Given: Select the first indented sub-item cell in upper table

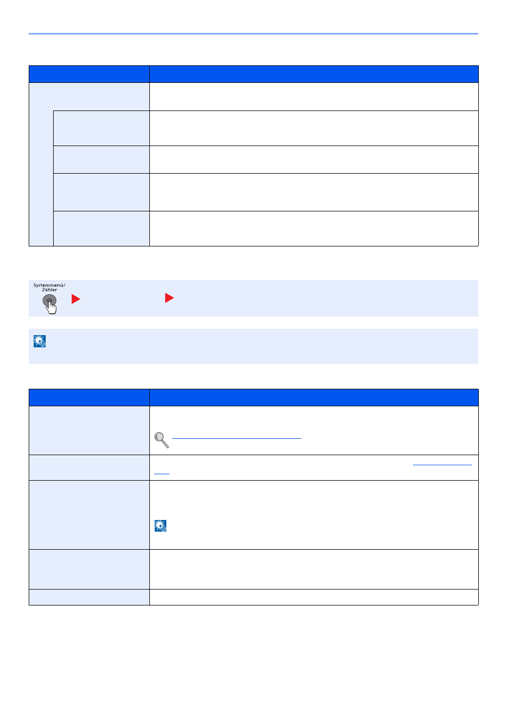Looking at the screenshot, I should [102, 128].
